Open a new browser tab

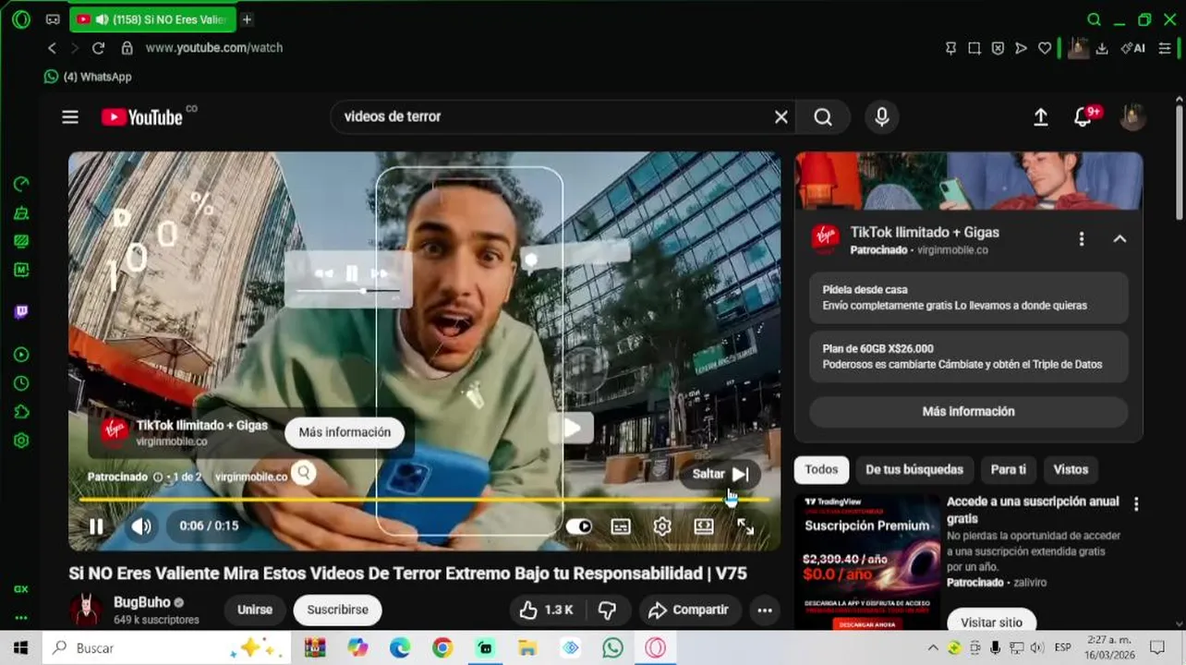click(x=247, y=19)
